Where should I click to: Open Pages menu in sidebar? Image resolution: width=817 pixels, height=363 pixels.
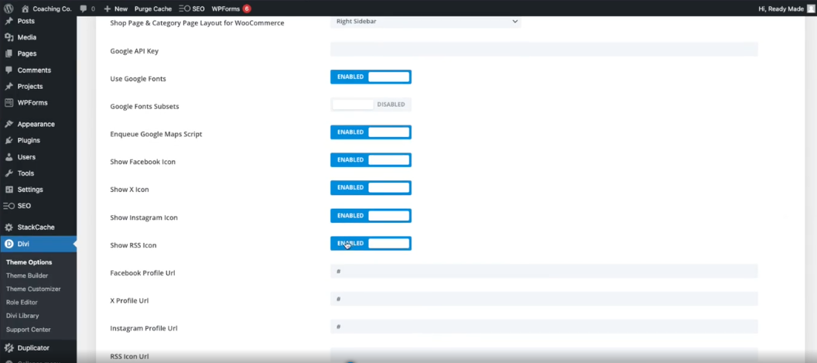[27, 53]
